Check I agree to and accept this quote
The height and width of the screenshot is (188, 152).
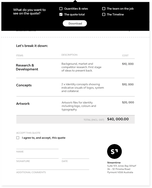pyautogui.click(x=18, y=138)
